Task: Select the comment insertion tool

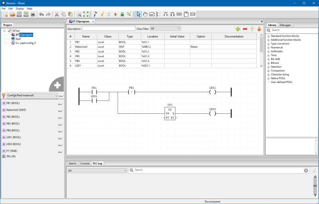Action: click(x=152, y=14)
